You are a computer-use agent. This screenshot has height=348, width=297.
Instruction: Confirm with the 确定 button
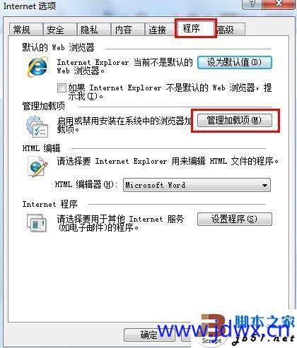pyautogui.click(x=149, y=335)
